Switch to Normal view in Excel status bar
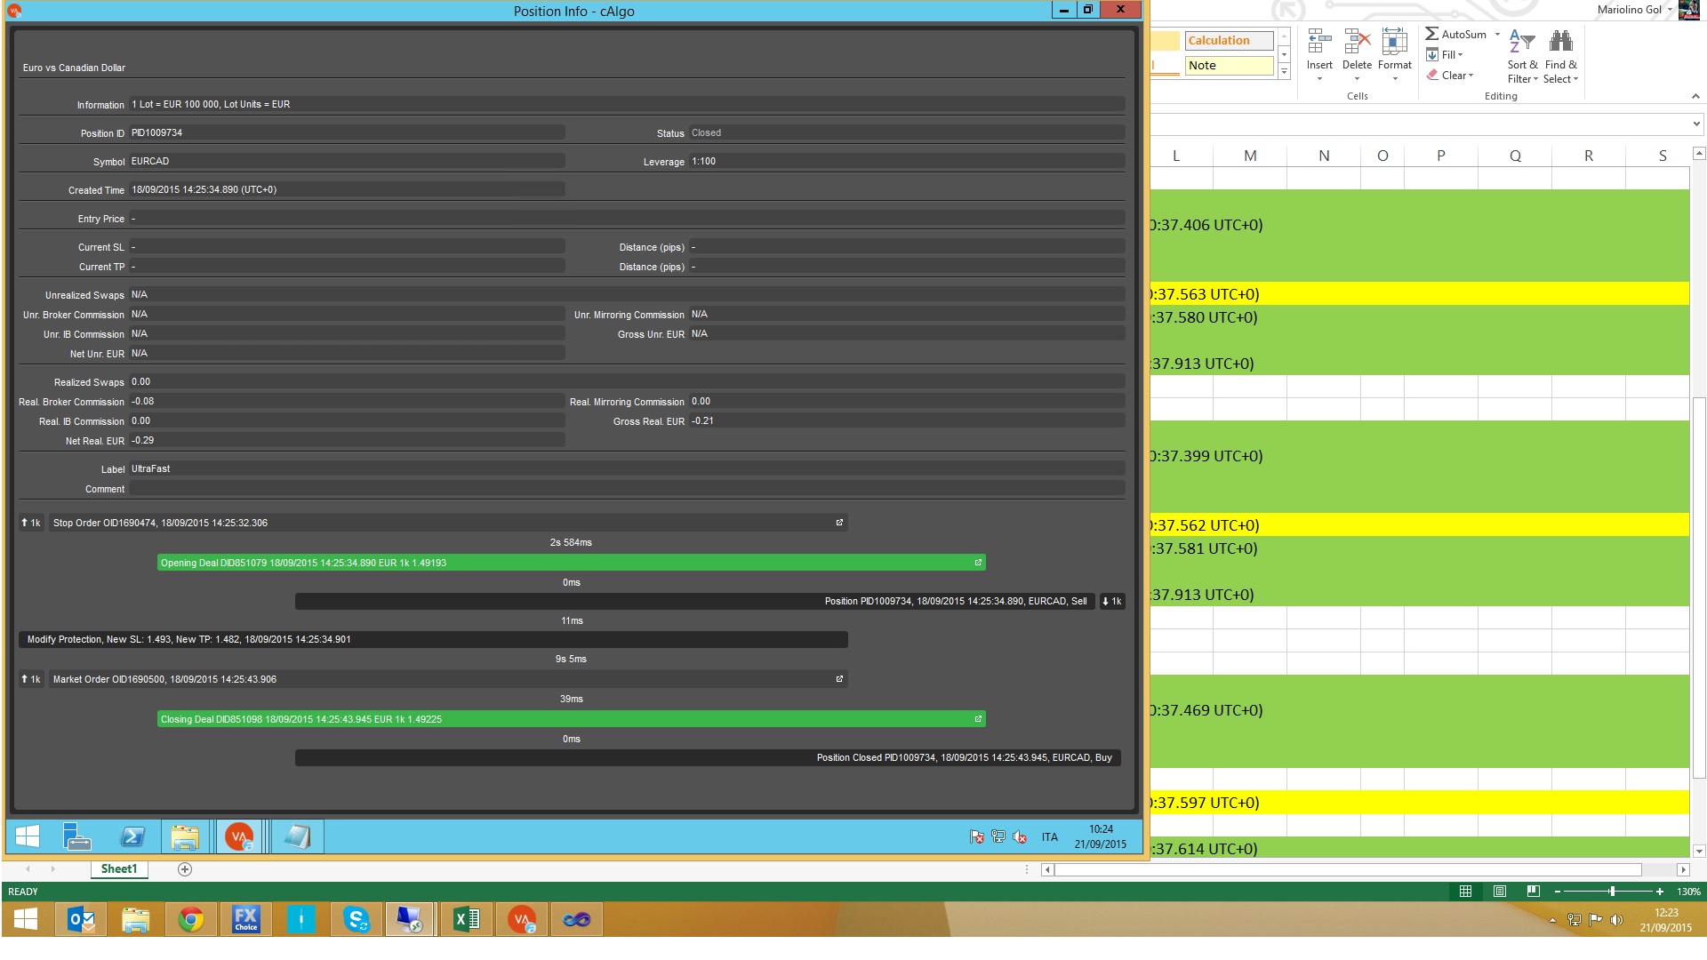 (x=1465, y=892)
